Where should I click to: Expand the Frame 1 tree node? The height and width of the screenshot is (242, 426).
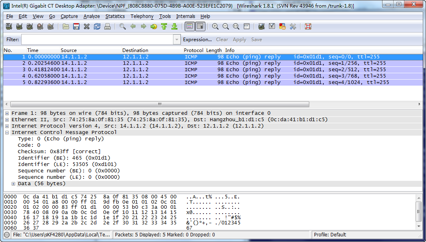pos(7,113)
